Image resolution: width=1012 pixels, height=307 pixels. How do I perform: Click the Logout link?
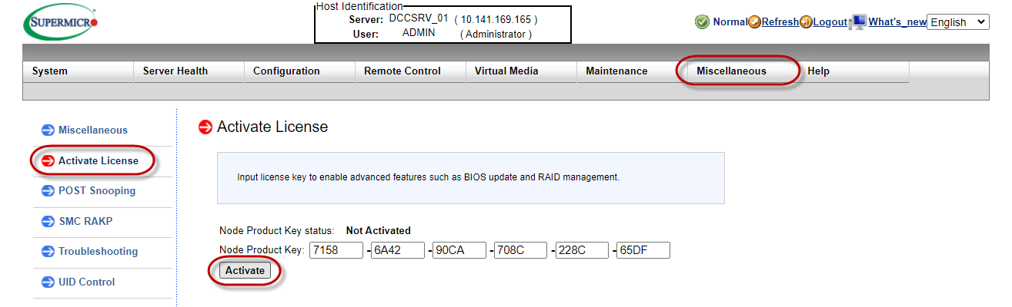(830, 22)
